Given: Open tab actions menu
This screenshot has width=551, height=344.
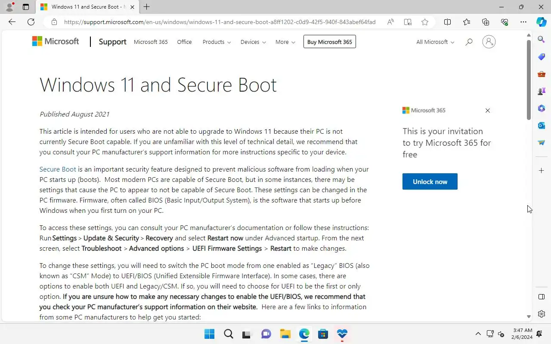Looking at the screenshot, I should 26,7.
